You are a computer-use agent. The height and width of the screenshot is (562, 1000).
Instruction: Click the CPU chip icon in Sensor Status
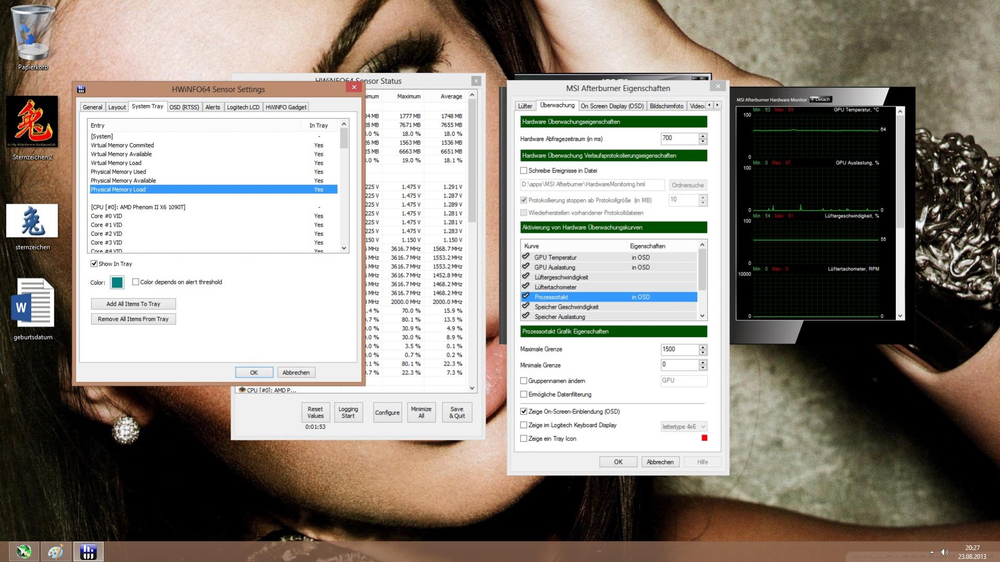(x=242, y=390)
